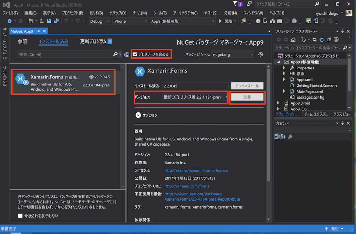Open the 編集(E) menu
This screenshot has height=234, width=356.
30,13
